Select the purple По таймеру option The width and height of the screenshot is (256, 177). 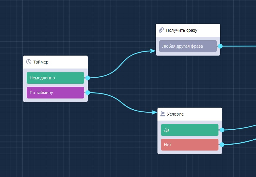pyautogui.click(x=55, y=93)
